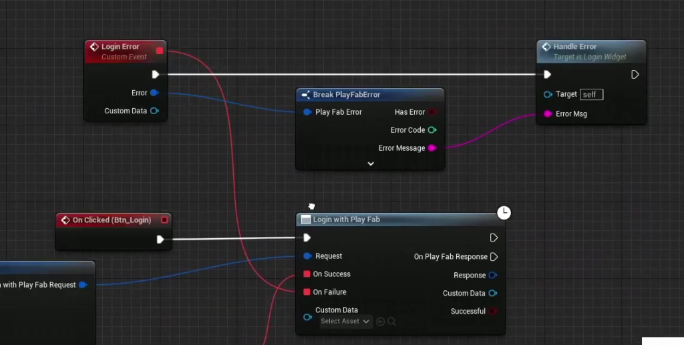This screenshot has width=684, height=345.
Task: Click the Successful boolean output pin
Action: pos(493,311)
